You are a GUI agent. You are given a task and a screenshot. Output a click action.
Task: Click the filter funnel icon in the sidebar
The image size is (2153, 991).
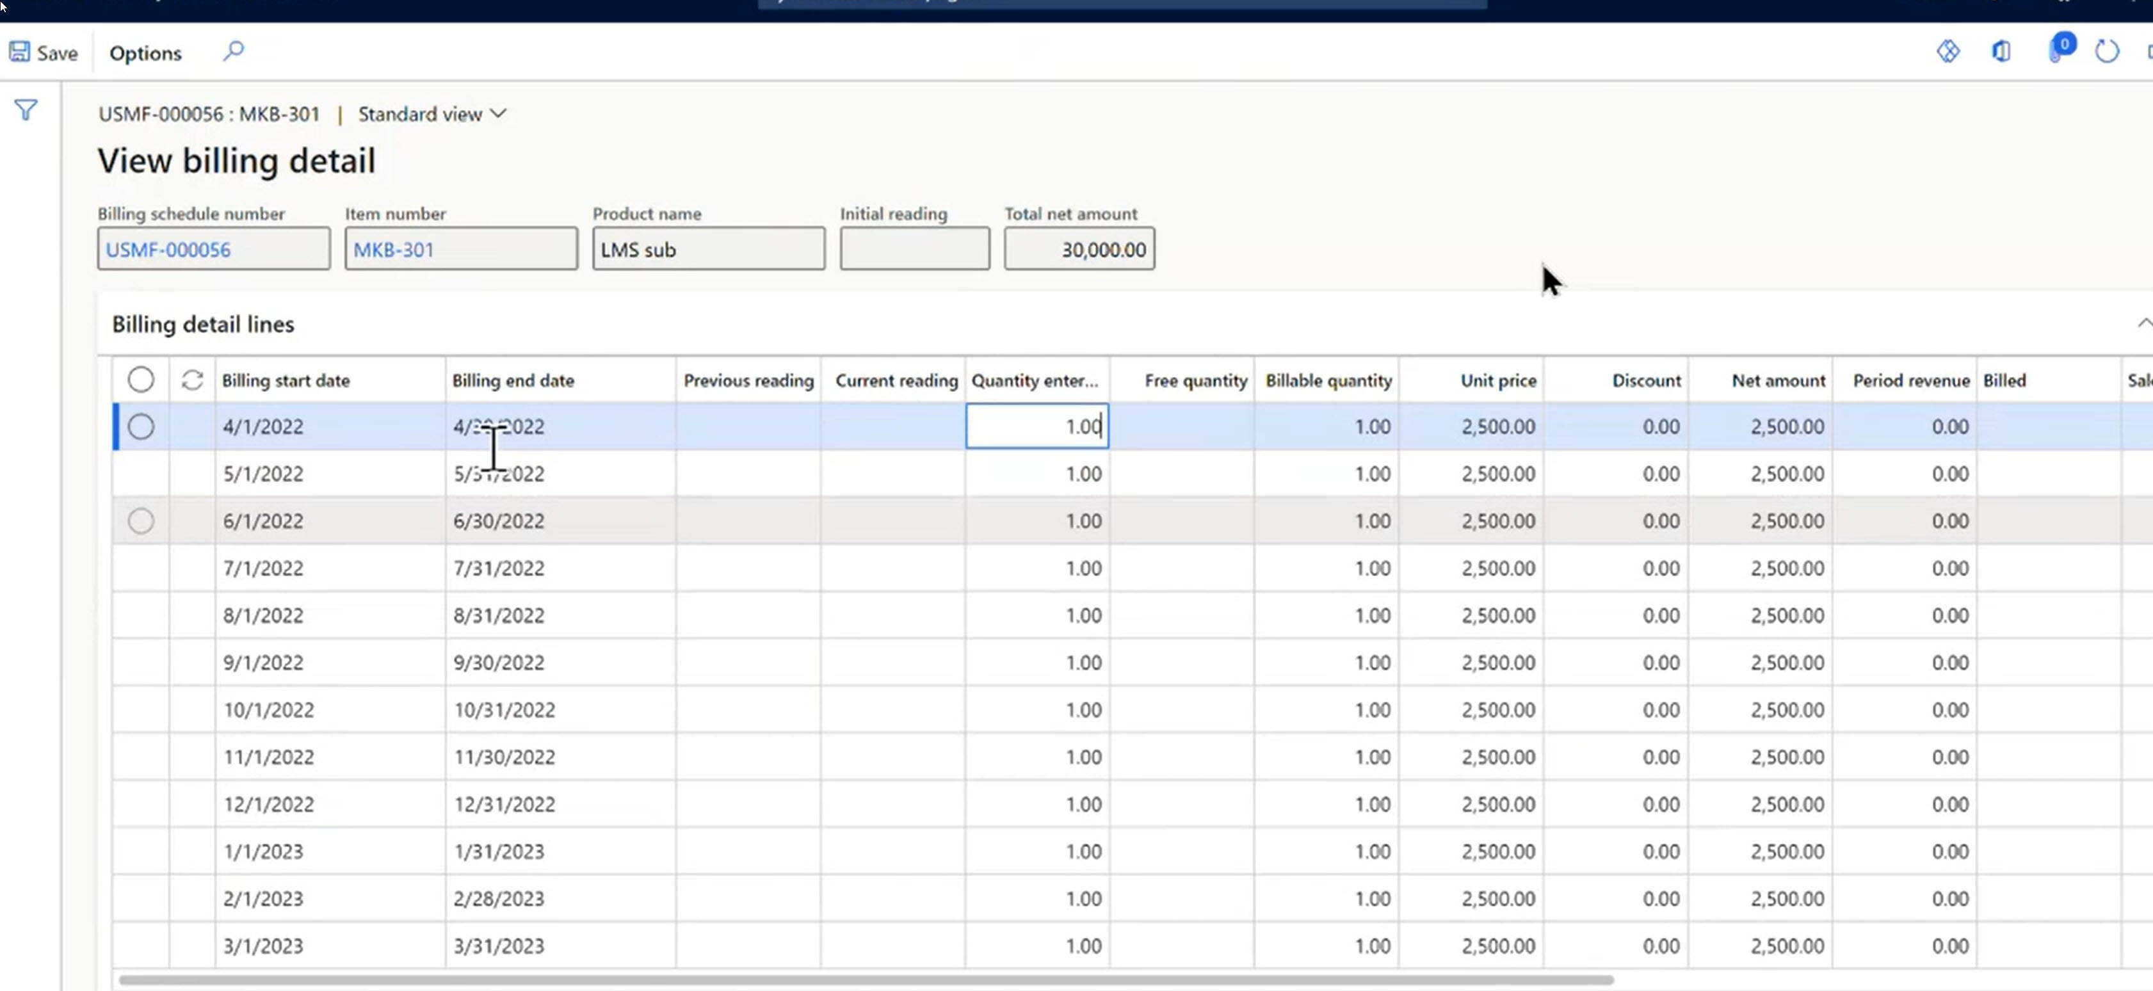click(26, 109)
